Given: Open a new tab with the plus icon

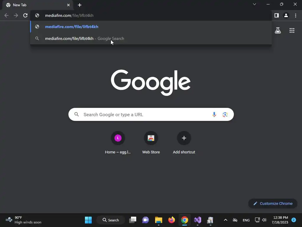Looking at the screenshot, I should click(x=80, y=5).
